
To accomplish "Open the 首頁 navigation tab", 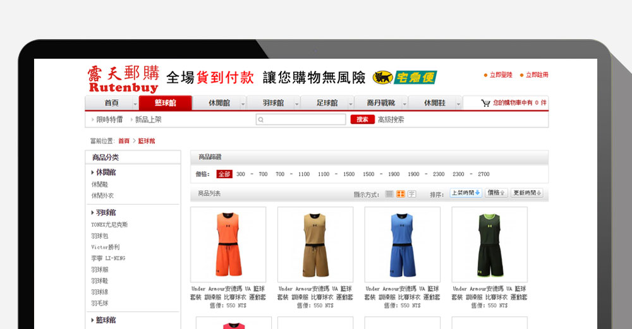I will coord(112,103).
